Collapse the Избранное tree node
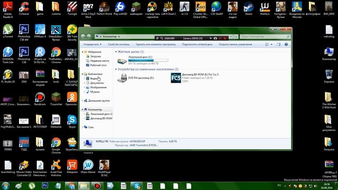Image resolution: width=338 pixels, height=190 pixels. pyautogui.click(x=82, y=52)
